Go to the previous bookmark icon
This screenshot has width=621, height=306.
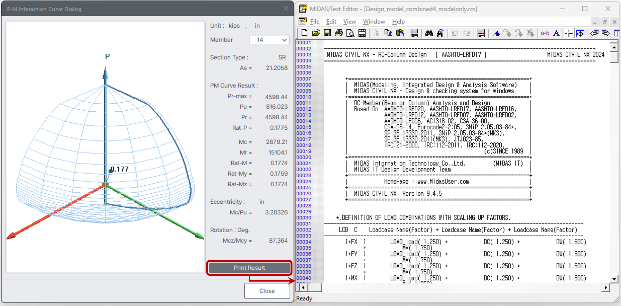click(x=519, y=33)
